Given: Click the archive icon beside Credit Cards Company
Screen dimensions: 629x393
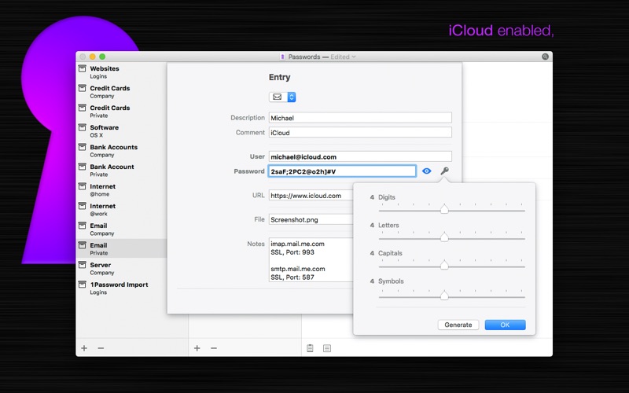Looking at the screenshot, I should [x=82, y=88].
